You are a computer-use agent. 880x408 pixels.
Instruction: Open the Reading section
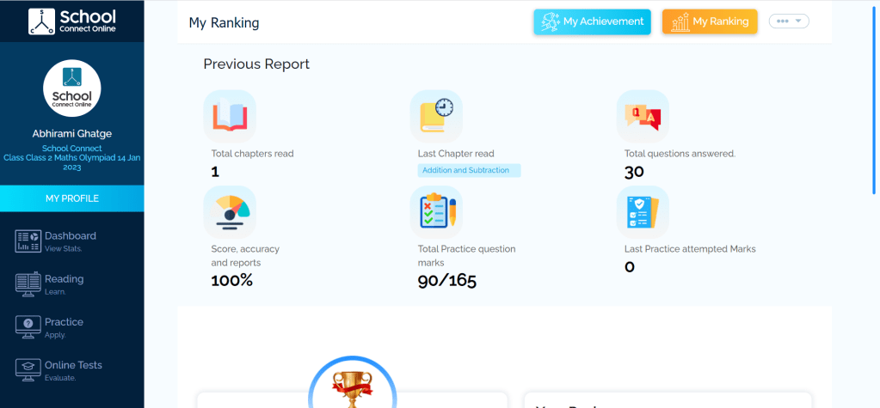[64, 283]
